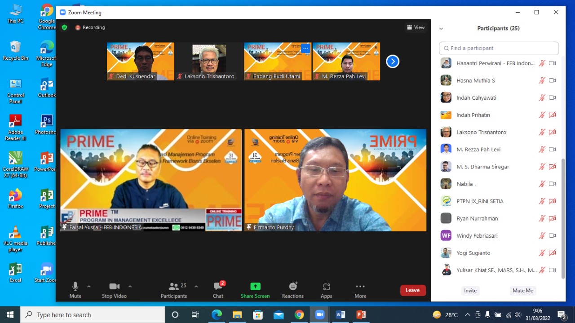
Task: Open File Explorer from taskbar
Action: pyautogui.click(x=237, y=314)
